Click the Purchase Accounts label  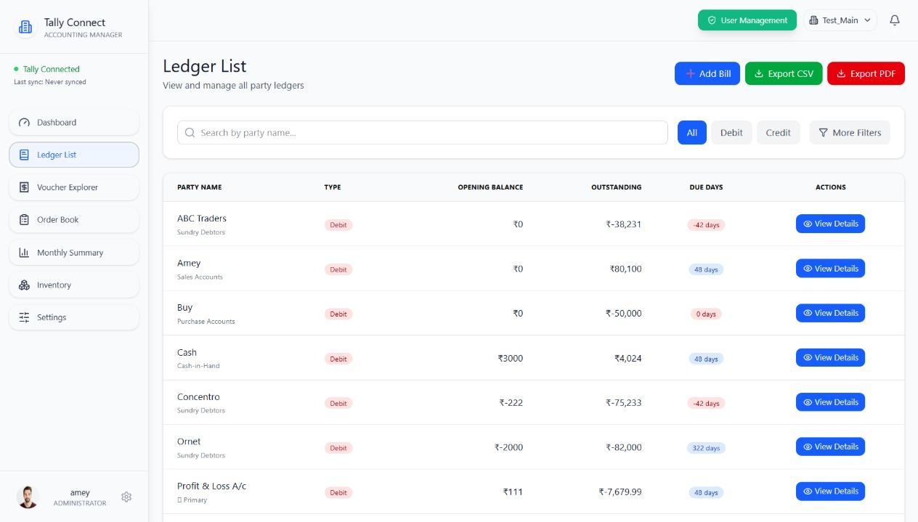206,321
